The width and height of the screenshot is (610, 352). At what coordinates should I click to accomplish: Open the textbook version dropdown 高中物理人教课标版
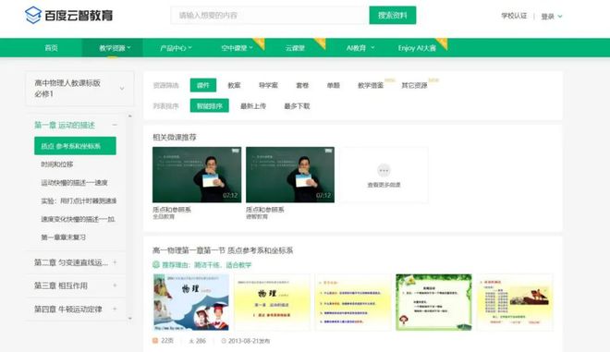(x=79, y=89)
